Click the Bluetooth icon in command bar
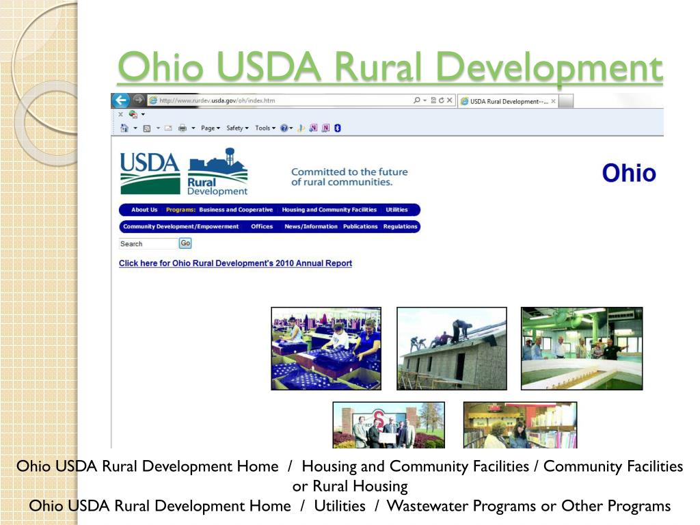 (338, 128)
